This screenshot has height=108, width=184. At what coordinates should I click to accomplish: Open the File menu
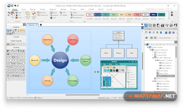(x=9, y=9)
